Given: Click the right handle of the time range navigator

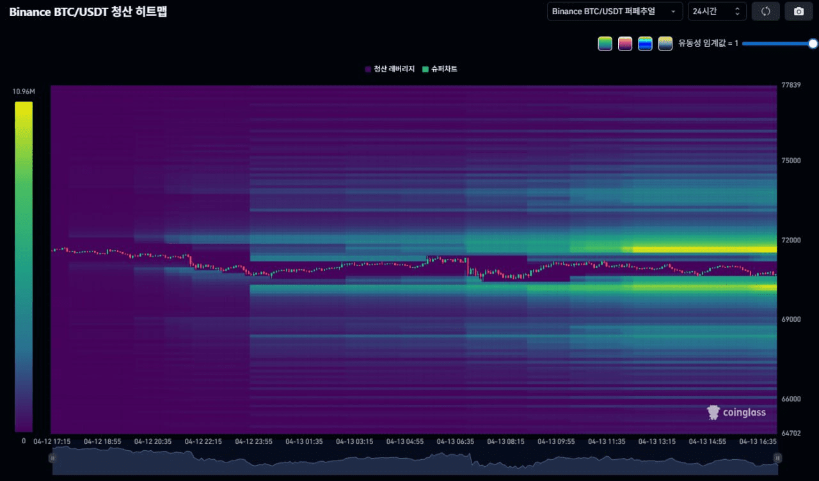Looking at the screenshot, I should click(777, 457).
